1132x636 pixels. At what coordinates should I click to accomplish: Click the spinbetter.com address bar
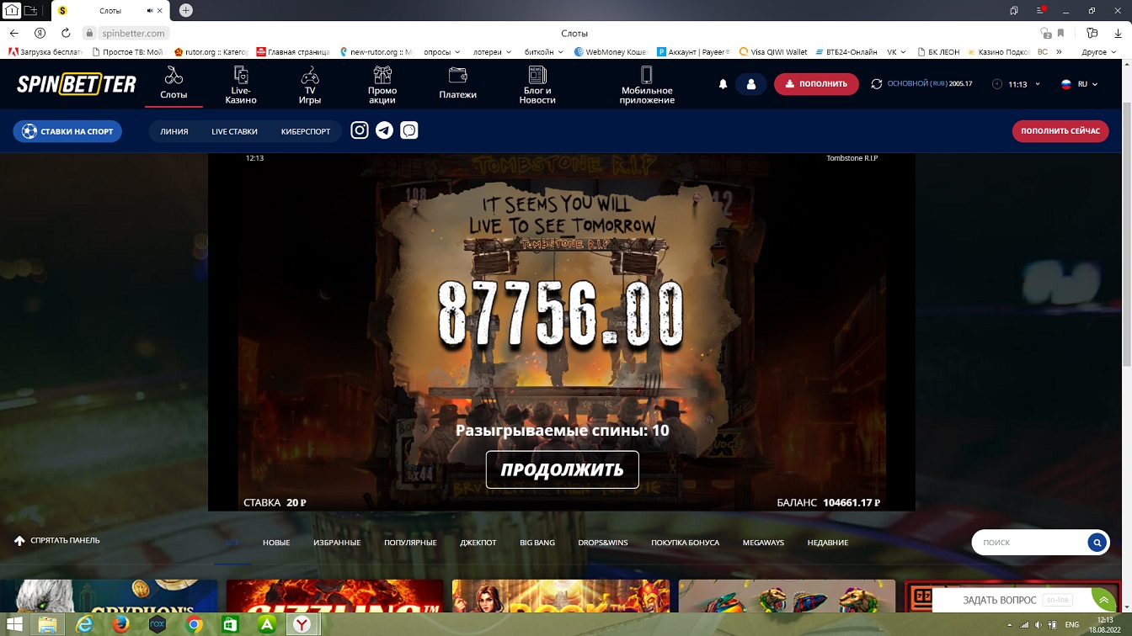(135, 33)
